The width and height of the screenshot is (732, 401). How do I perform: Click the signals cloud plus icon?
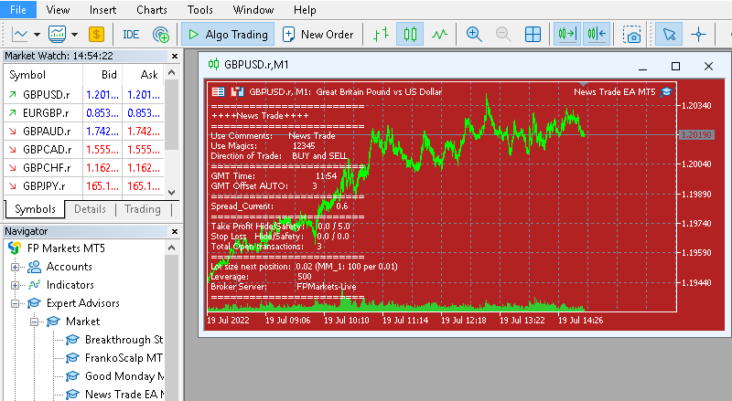pos(161,35)
